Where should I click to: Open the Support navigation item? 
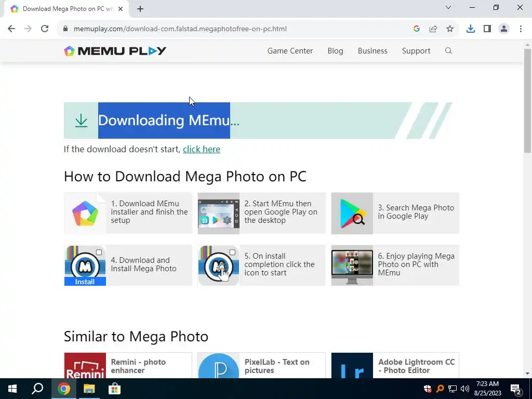(x=416, y=51)
